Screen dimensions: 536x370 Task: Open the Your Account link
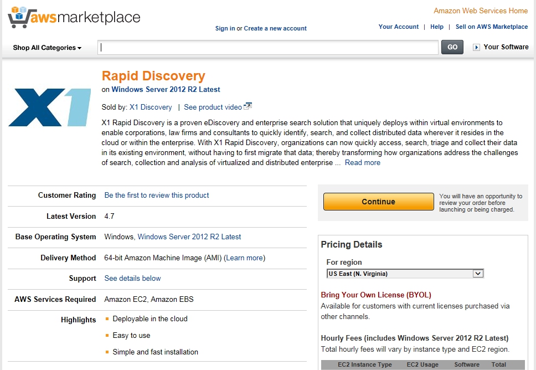pos(398,27)
